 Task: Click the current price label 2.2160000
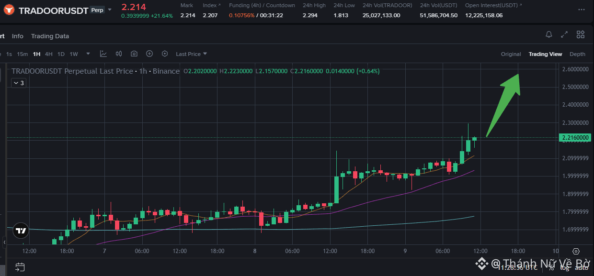coord(574,138)
